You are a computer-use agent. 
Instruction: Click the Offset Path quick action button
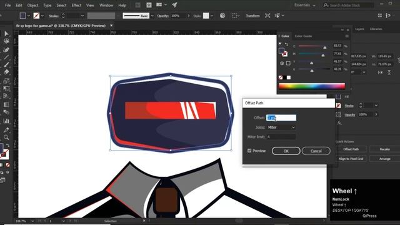click(351, 149)
